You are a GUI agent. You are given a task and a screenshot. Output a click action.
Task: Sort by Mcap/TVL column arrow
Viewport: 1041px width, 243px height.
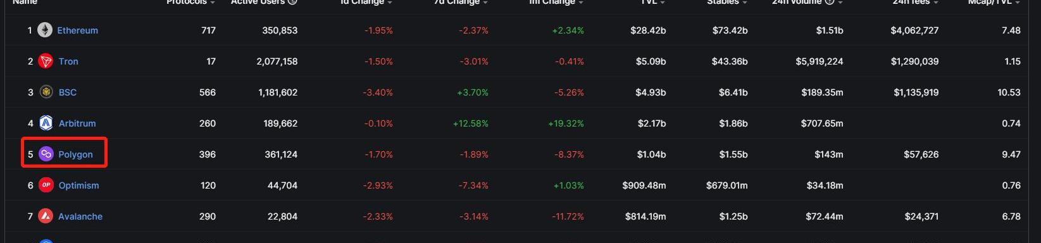[1018, 3]
